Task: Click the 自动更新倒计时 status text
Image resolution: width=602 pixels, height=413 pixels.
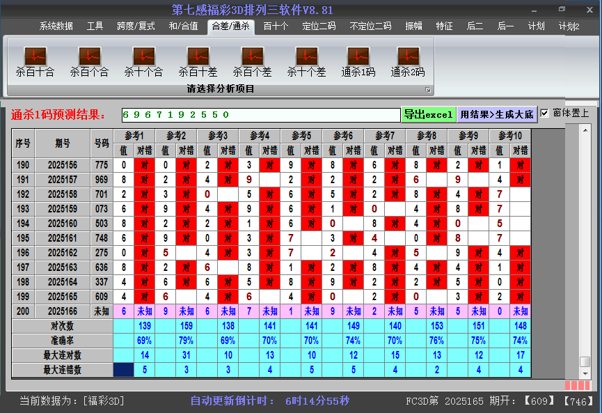Action: click(x=270, y=401)
